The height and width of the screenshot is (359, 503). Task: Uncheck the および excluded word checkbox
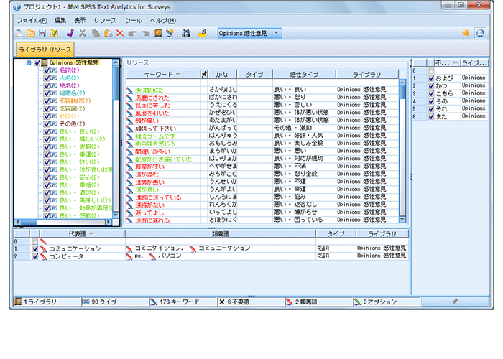(431, 78)
